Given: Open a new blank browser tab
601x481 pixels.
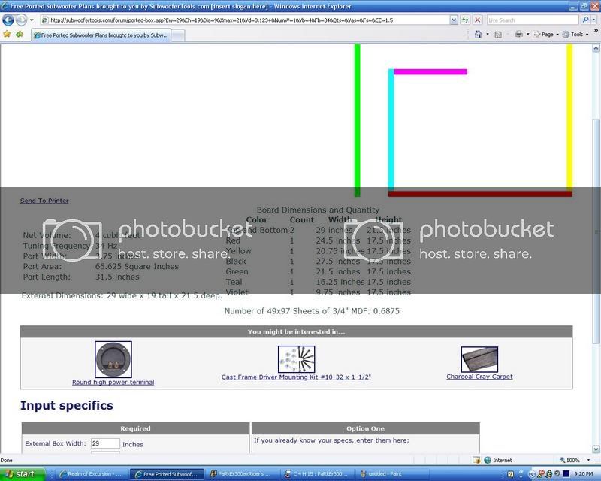Looking at the screenshot, I should pyautogui.click(x=178, y=35).
